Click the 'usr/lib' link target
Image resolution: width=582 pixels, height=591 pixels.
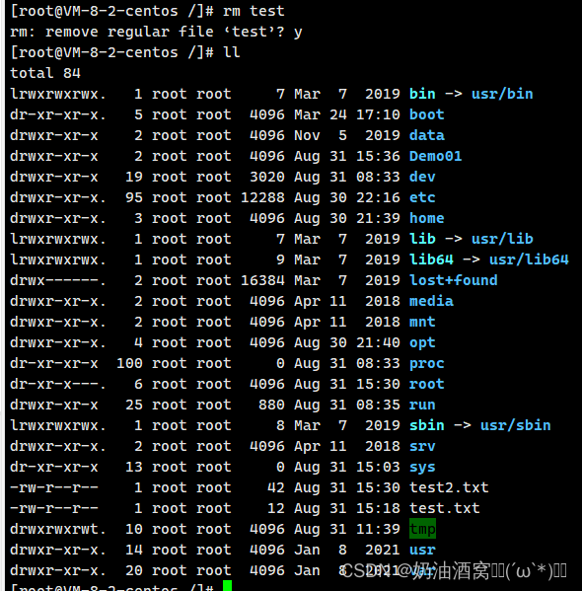(x=502, y=239)
